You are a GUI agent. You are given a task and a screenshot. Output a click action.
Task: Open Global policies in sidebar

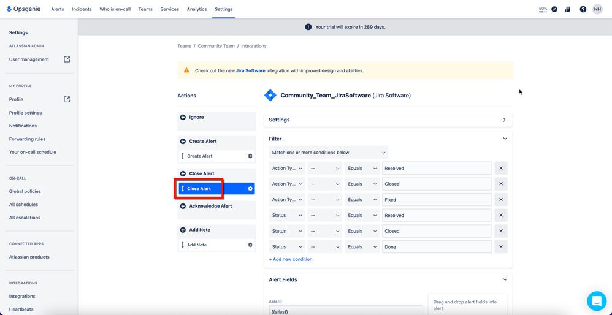pyautogui.click(x=25, y=191)
